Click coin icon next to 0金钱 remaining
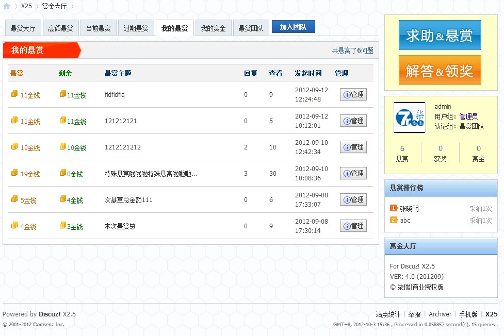 pos(62,173)
